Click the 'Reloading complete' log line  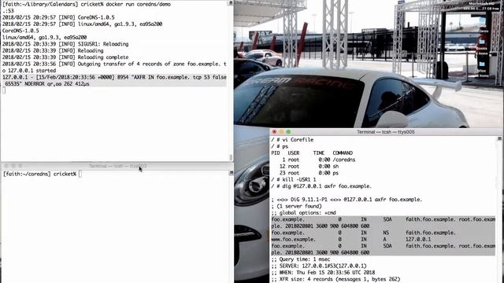[x=65, y=57]
